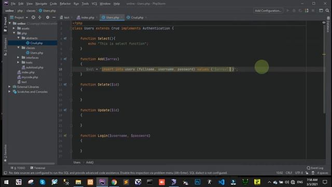Screen dimensions: 332x187
Task: Open Project panel settings gear
Action: (x=48, y=17)
